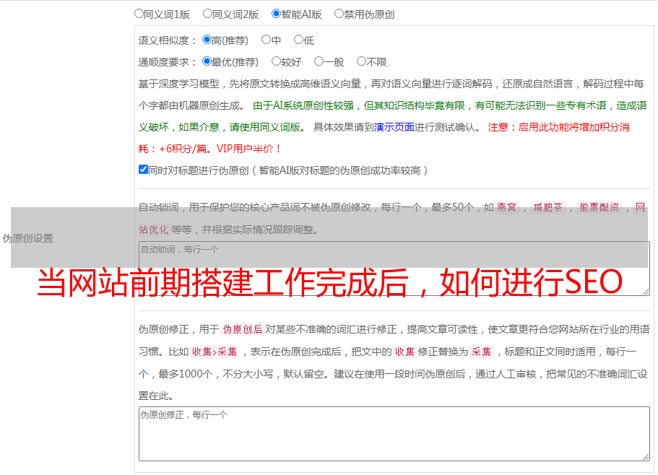The image size is (658, 475).
Task: Click the 自动锁词 textarea resize handle
Action: 645,291
